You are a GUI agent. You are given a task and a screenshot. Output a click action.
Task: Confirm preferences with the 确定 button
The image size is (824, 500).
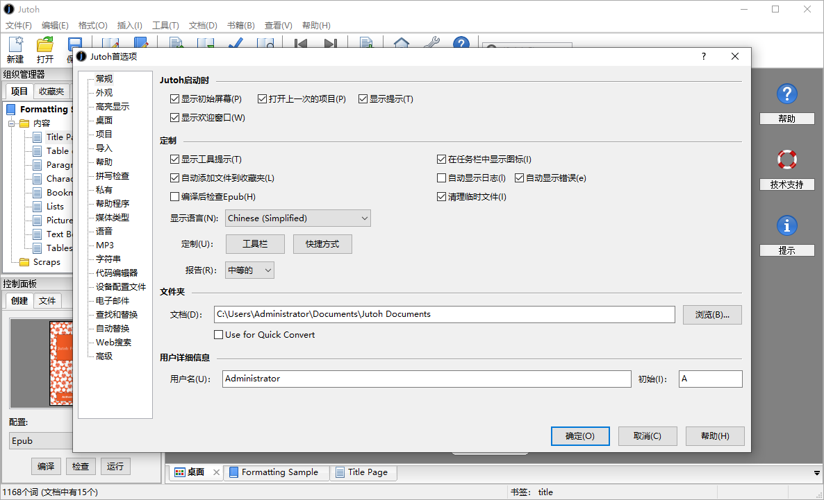(580, 436)
